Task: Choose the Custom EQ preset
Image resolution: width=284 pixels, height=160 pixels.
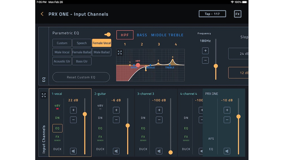Action: tap(62, 43)
